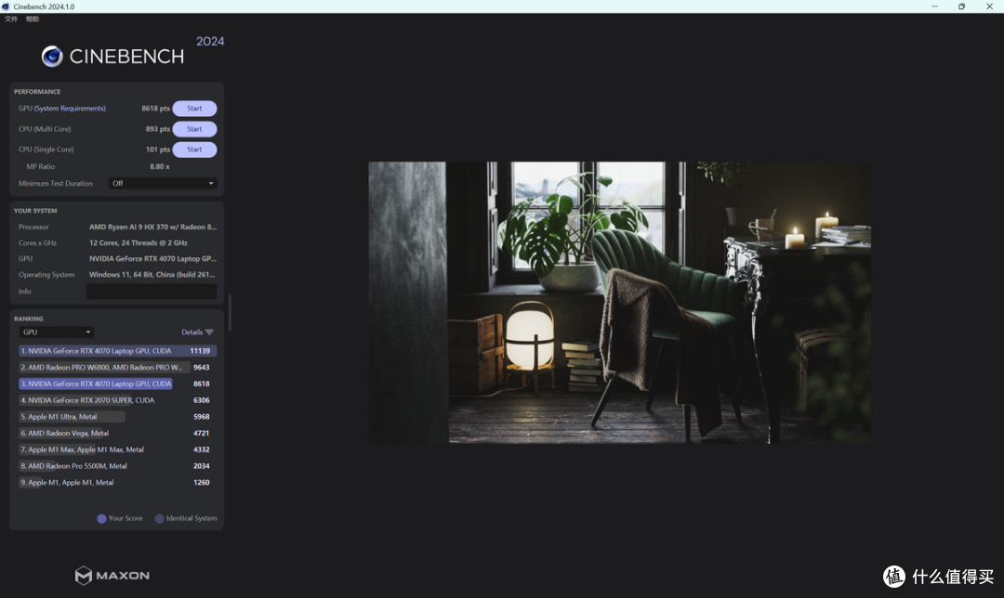Open the 帮助 (Help) menu
1004x598 pixels.
click(32, 19)
